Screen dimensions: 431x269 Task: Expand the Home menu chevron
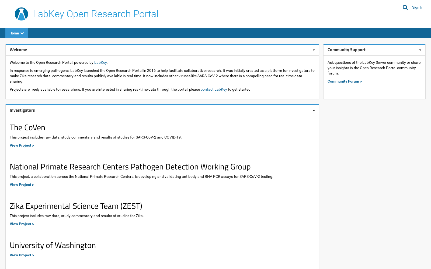click(x=22, y=33)
